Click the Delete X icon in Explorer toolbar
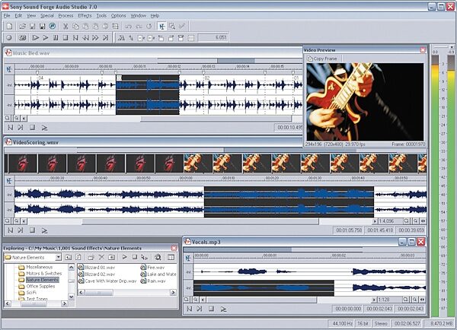This screenshot has height=330, width=457. [101, 257]
